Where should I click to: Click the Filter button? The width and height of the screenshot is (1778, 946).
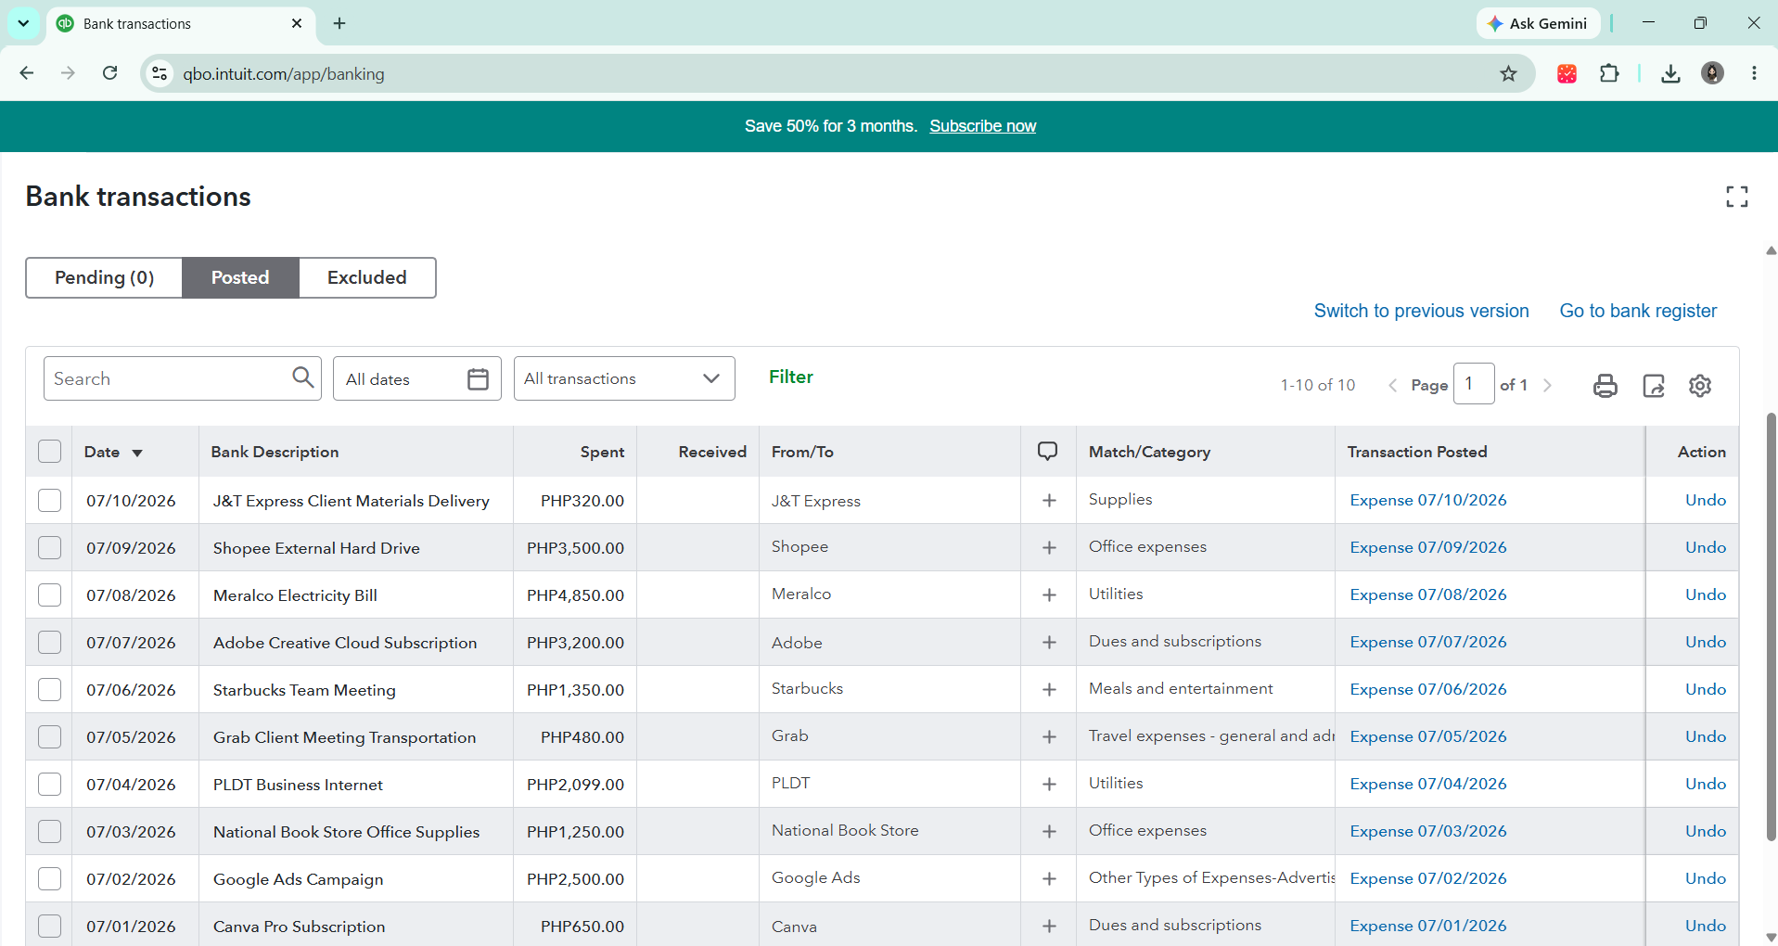pyautogui.click(x=791, y=377)
